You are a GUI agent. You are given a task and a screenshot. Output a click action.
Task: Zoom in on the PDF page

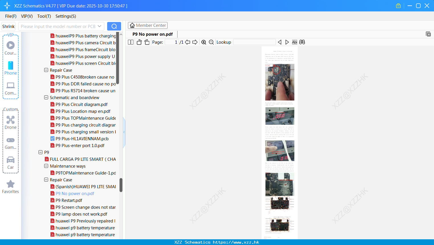pyautogui.click(x=204, y=42)
